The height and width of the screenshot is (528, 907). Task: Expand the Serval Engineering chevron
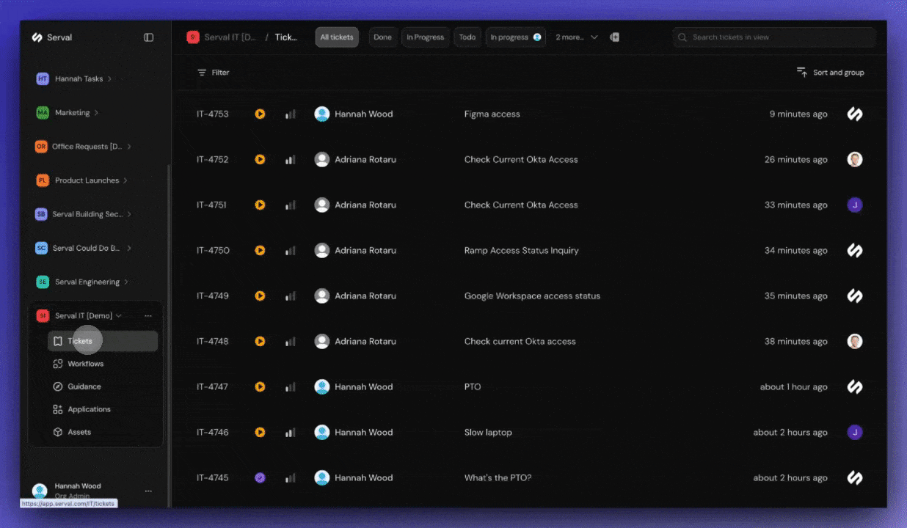[126, 282]
